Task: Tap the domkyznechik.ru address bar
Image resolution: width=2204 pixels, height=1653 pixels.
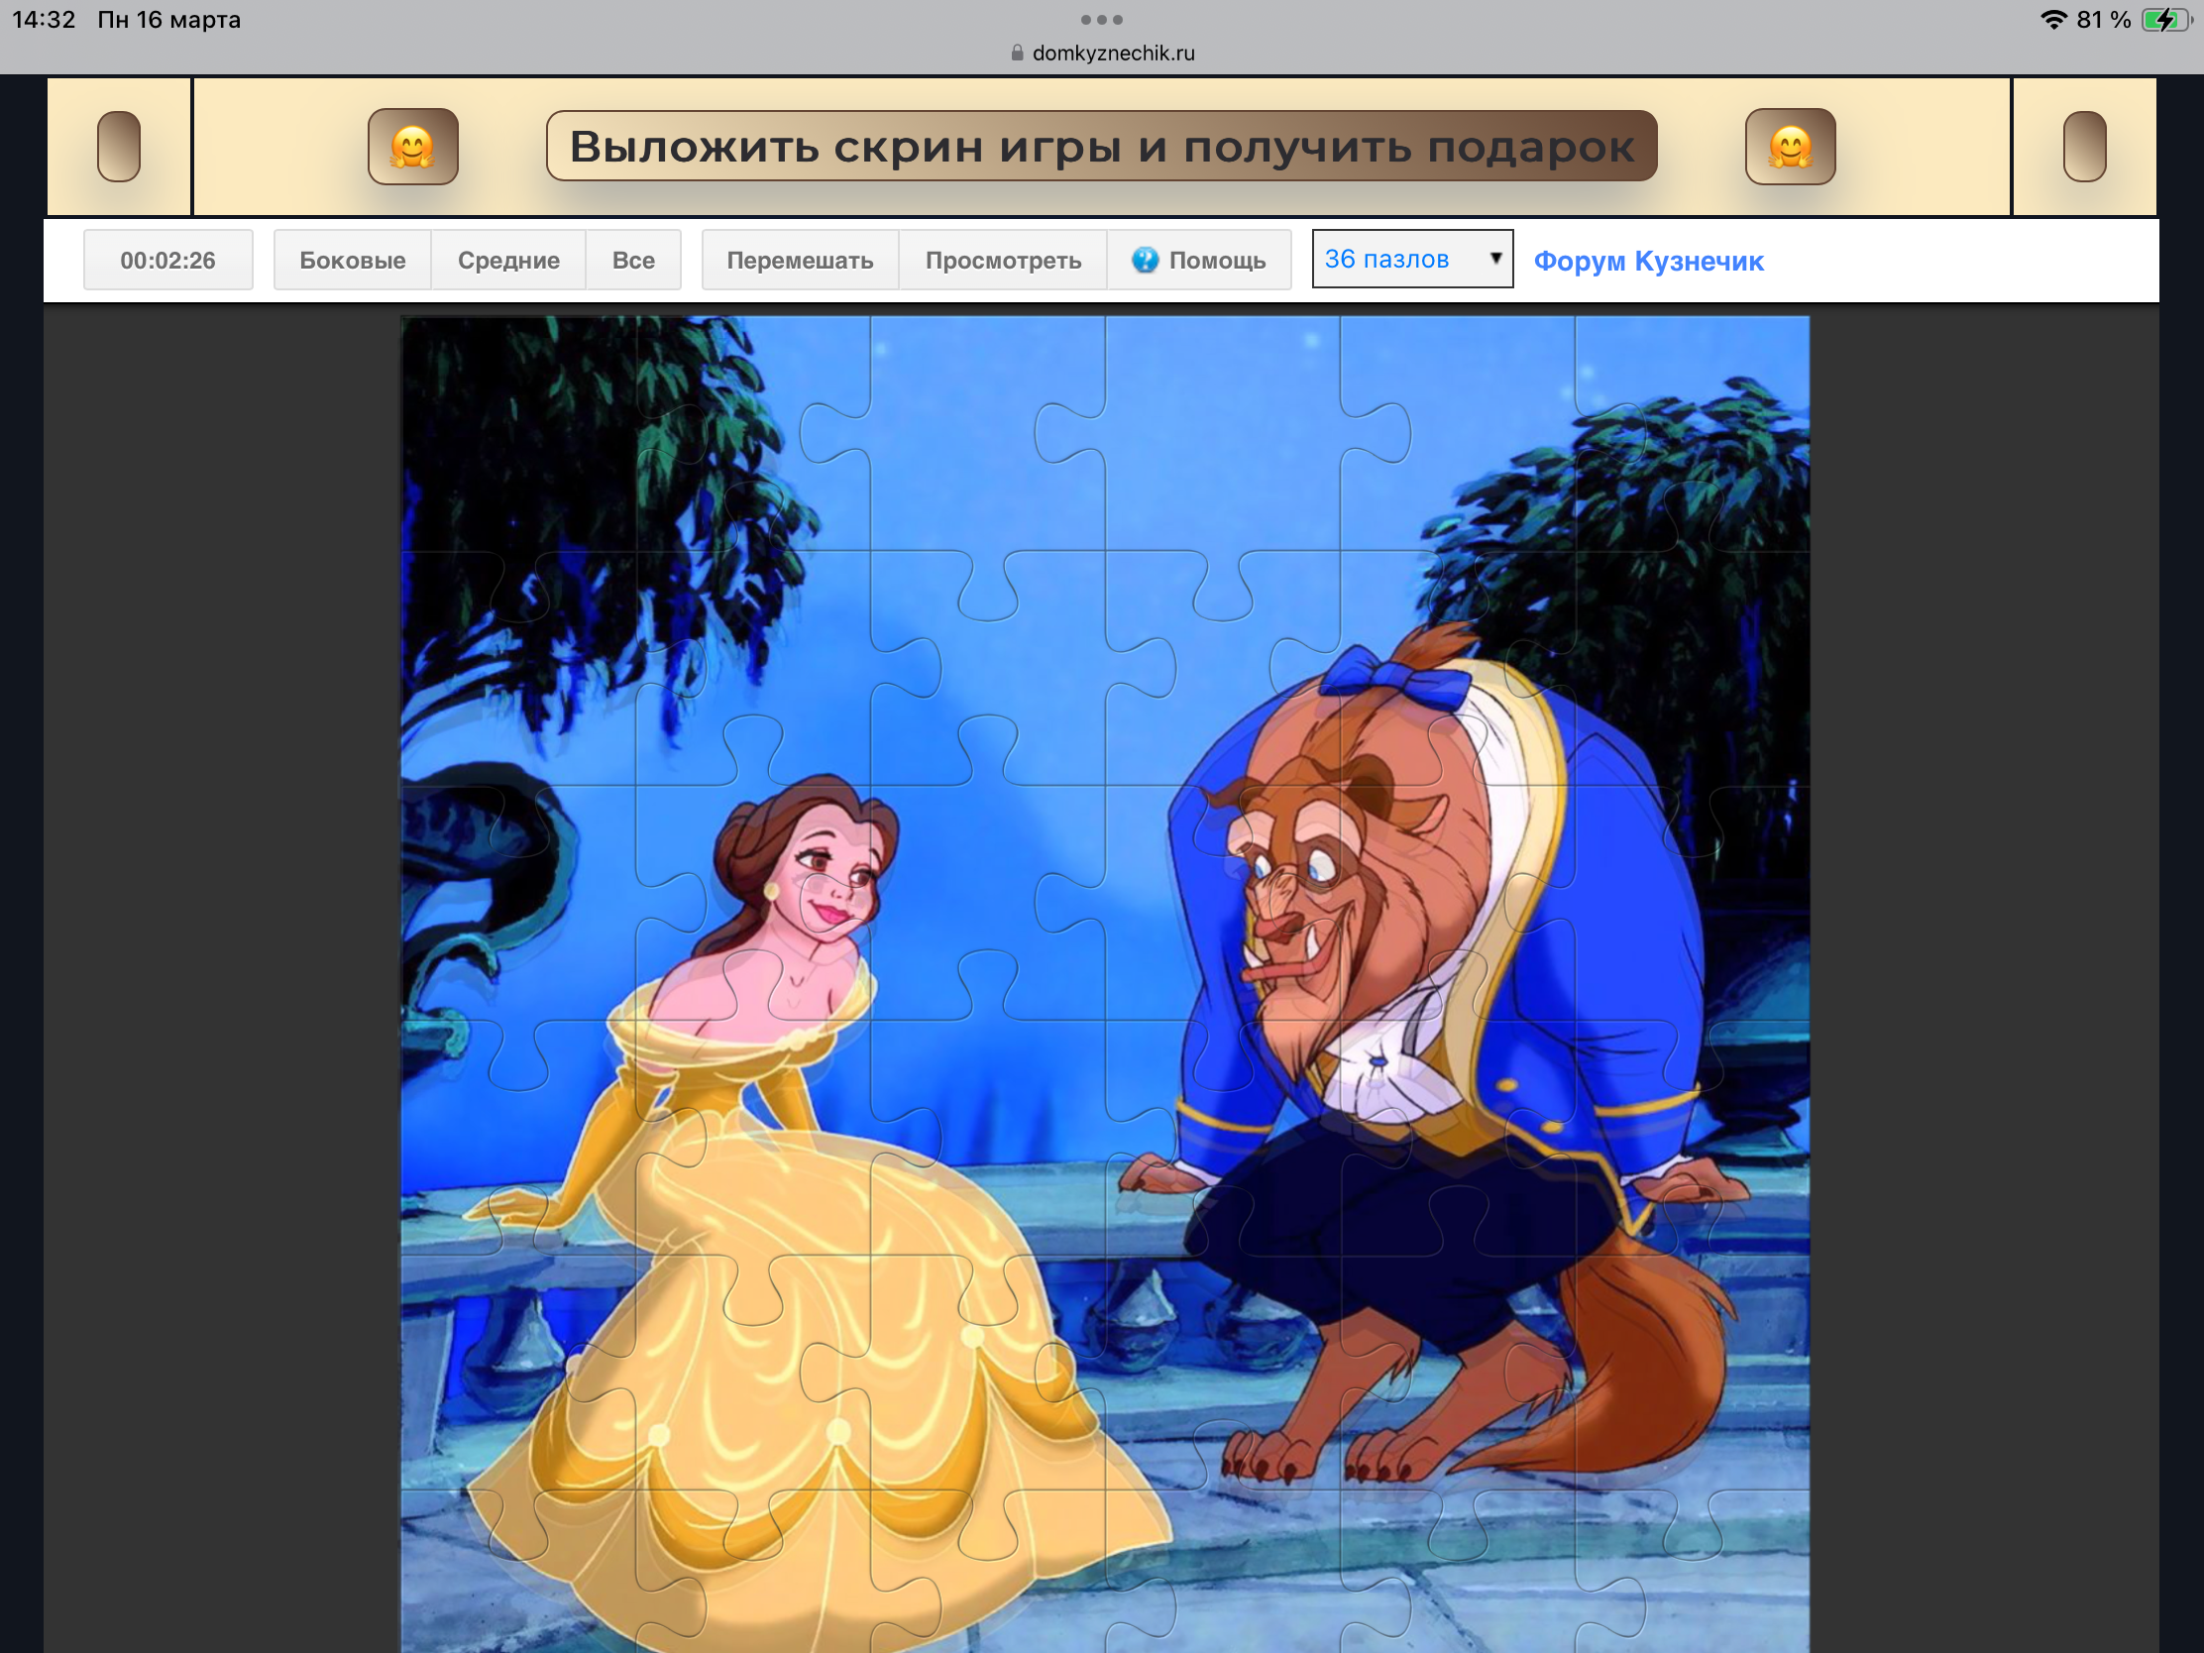Action: click(1112, 53)
